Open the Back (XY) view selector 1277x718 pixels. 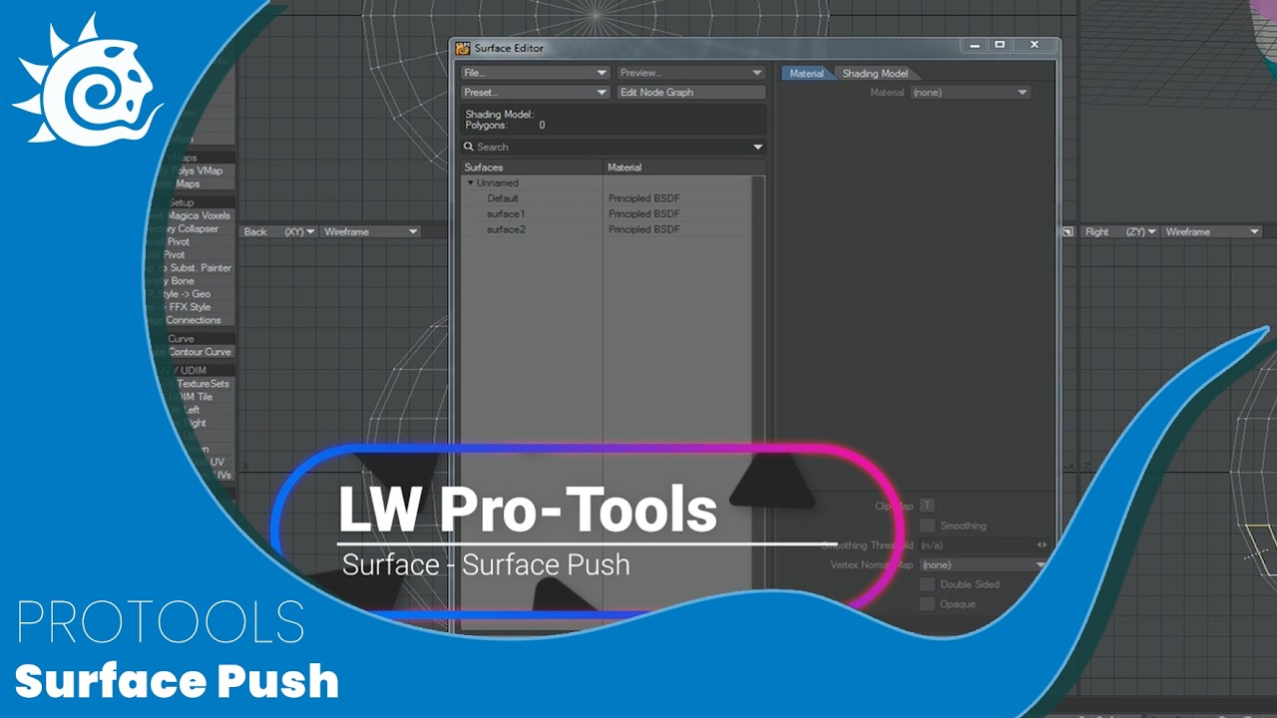[278, 231]
